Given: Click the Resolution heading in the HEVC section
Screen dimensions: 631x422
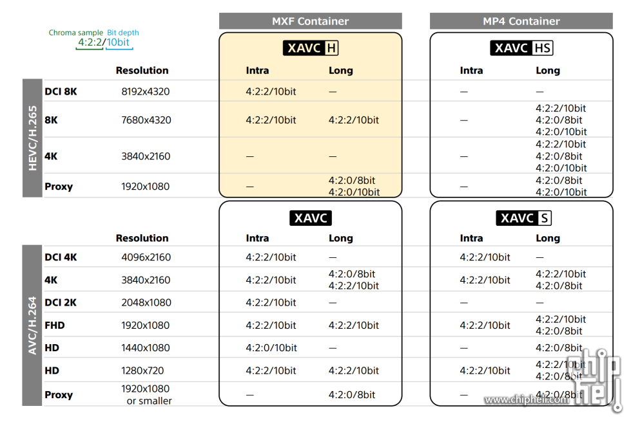Looking at the screenshot, I should 142,70.
